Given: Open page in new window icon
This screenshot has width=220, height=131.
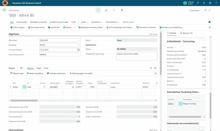Looking at the screenshot, I should tap(205, 10).
